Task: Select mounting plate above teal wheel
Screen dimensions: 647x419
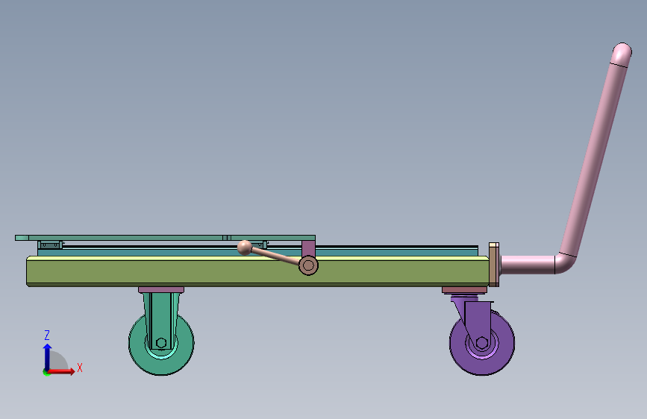Action: 161,290
